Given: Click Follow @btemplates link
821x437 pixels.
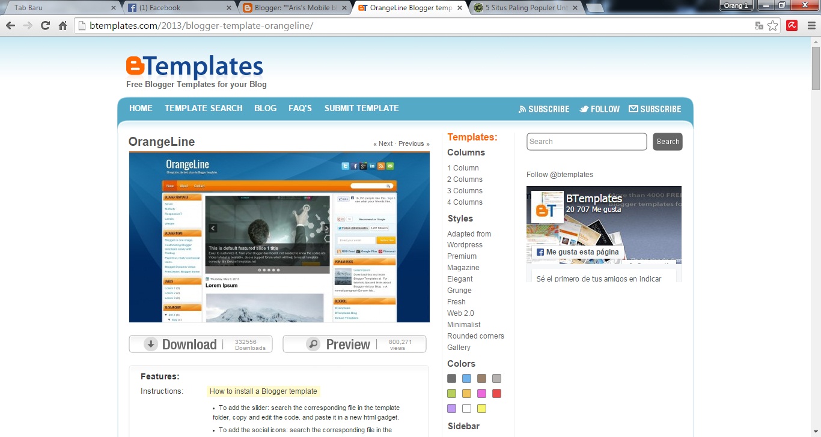Looking at the screenshot, I should (560, 175).
